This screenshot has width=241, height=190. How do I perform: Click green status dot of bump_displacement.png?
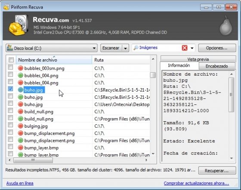click(21, 140)
